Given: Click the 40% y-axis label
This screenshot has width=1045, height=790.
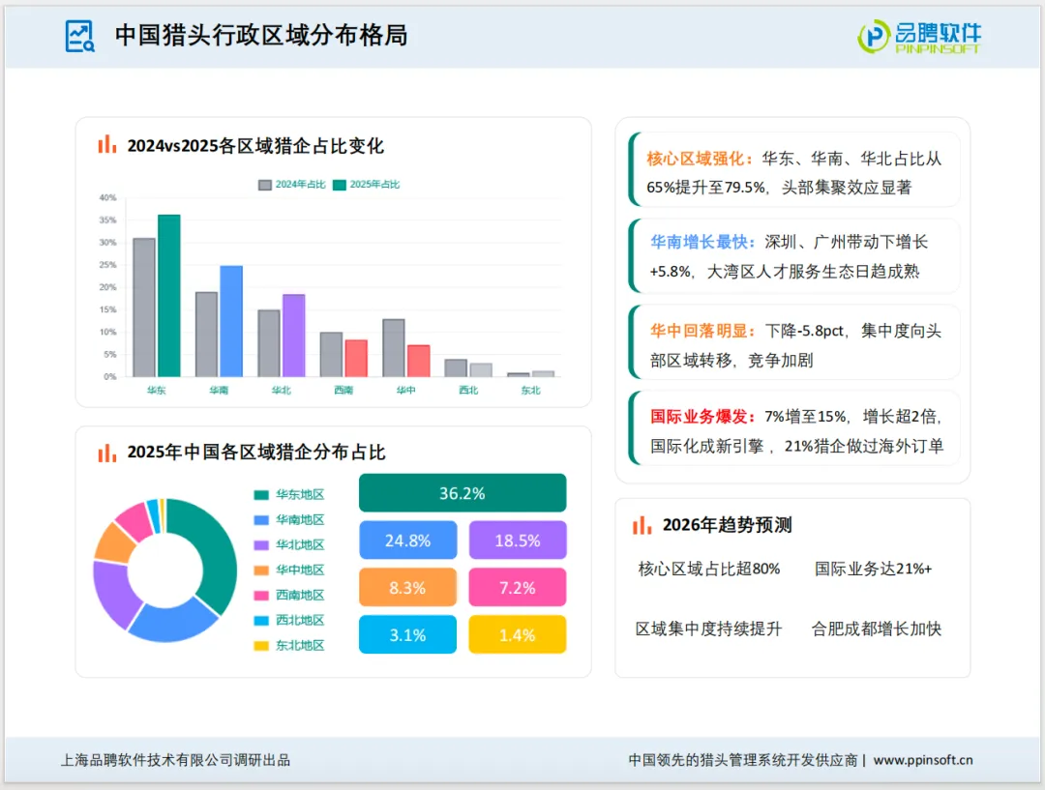Looking at the screenshot, I should 108,198.
